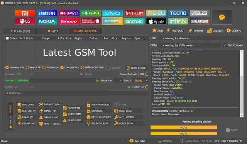Toggle the Re-Partition option

(51, 68)
